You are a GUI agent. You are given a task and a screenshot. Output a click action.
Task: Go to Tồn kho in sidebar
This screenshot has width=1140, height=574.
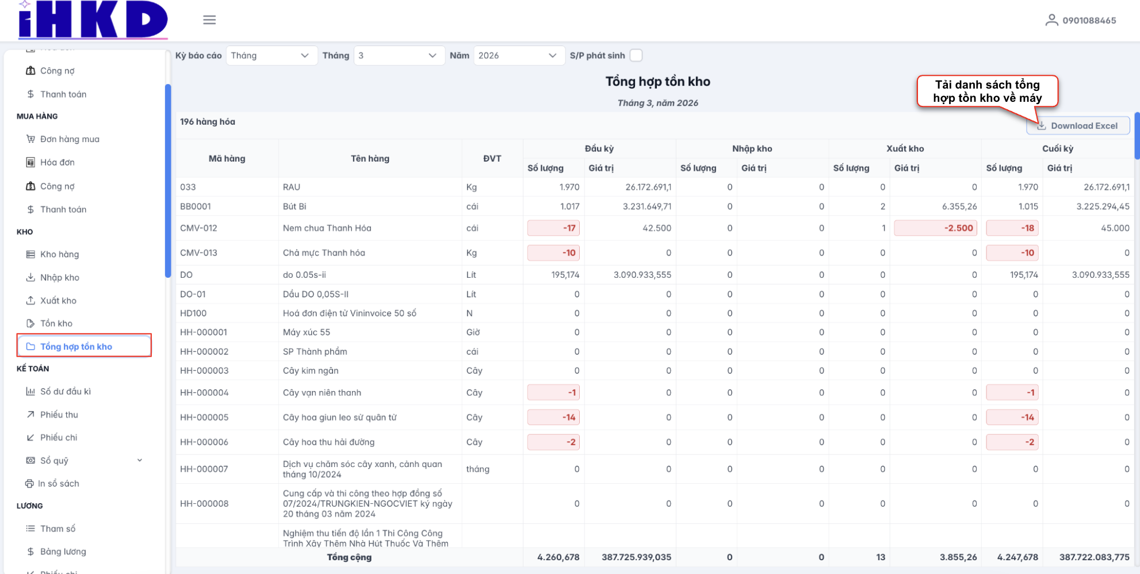56,323
